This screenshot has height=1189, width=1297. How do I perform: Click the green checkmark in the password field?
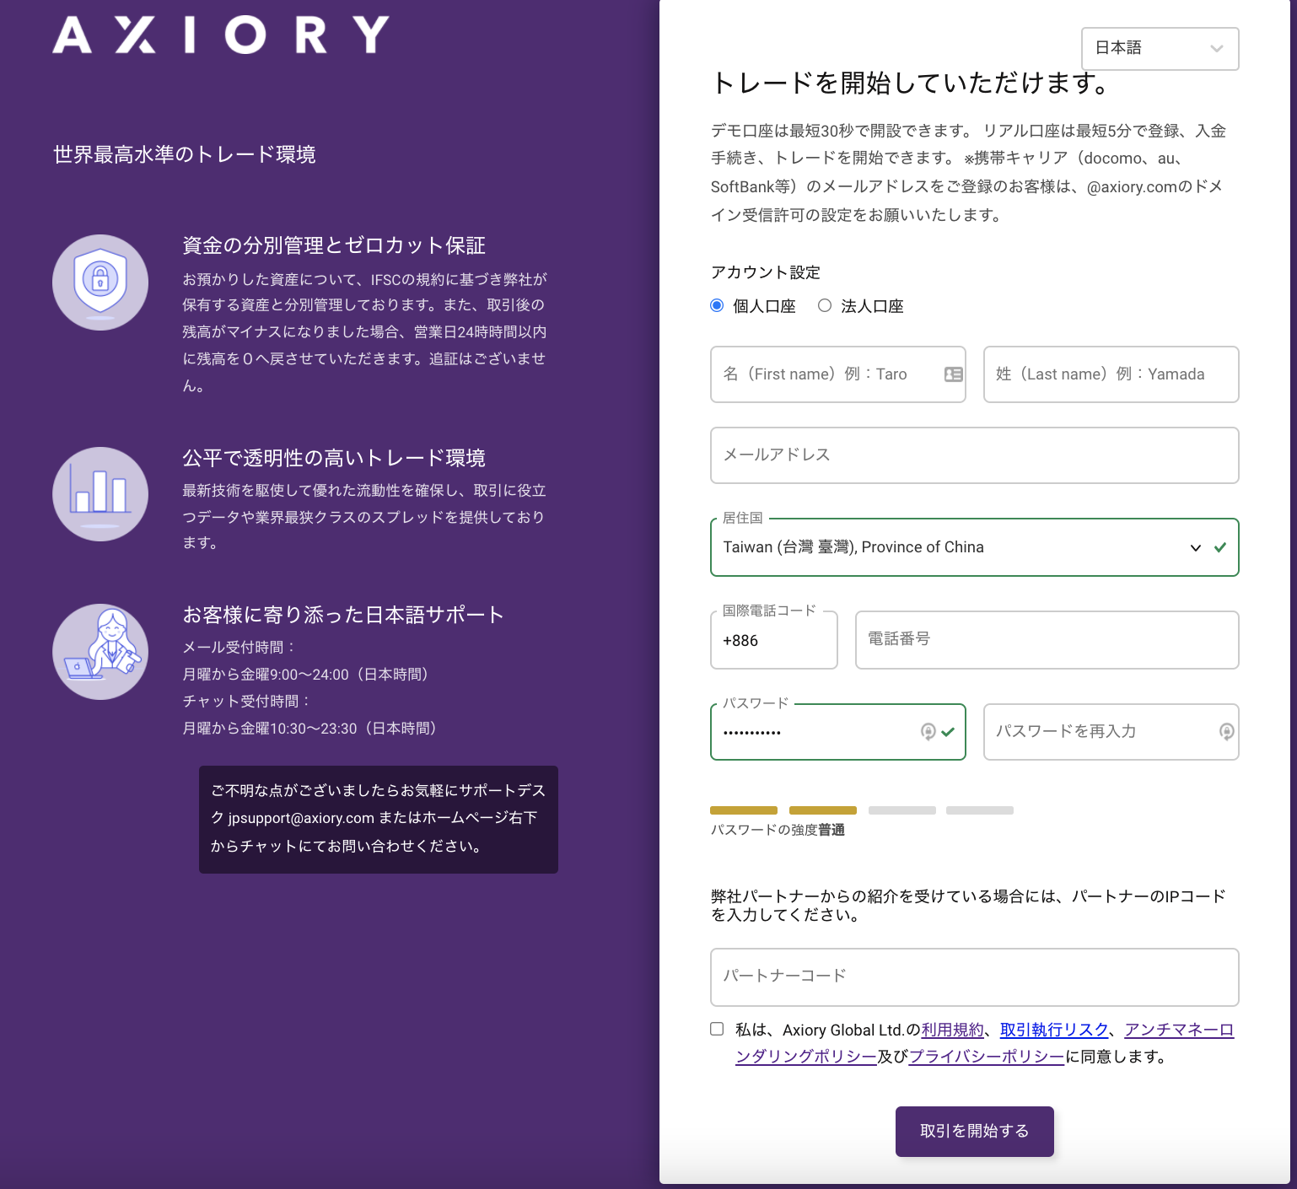point(948,732)
